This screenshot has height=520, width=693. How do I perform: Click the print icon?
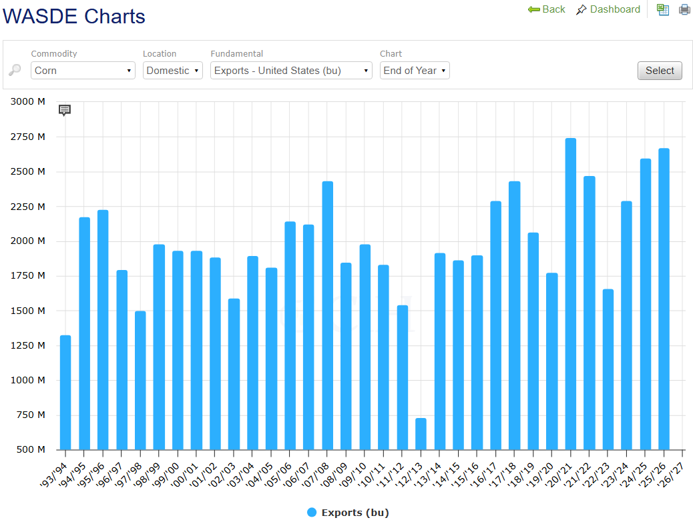684,9
